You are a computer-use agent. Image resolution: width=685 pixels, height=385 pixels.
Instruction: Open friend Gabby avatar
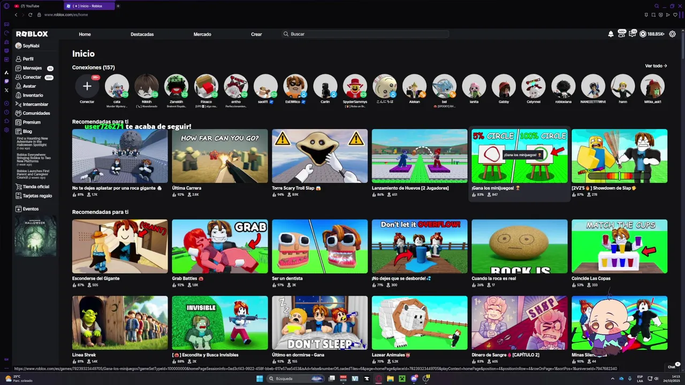[x=504, y=86]
